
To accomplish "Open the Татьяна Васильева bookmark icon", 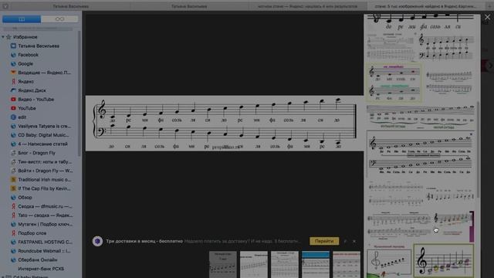I will click(13, 46).
